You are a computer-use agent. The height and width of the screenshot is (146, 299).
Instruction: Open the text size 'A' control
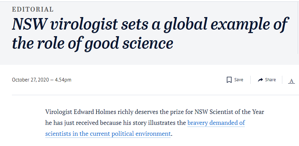coord(291,81)
